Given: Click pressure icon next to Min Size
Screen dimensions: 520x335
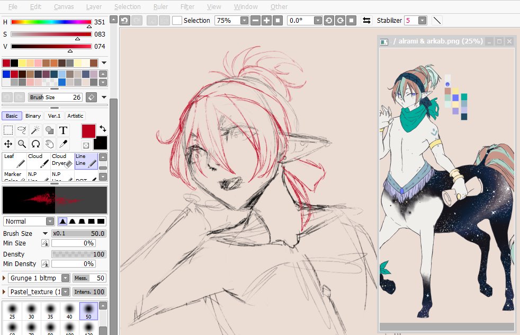Looking at the screenshot, I should coord(45,243).
